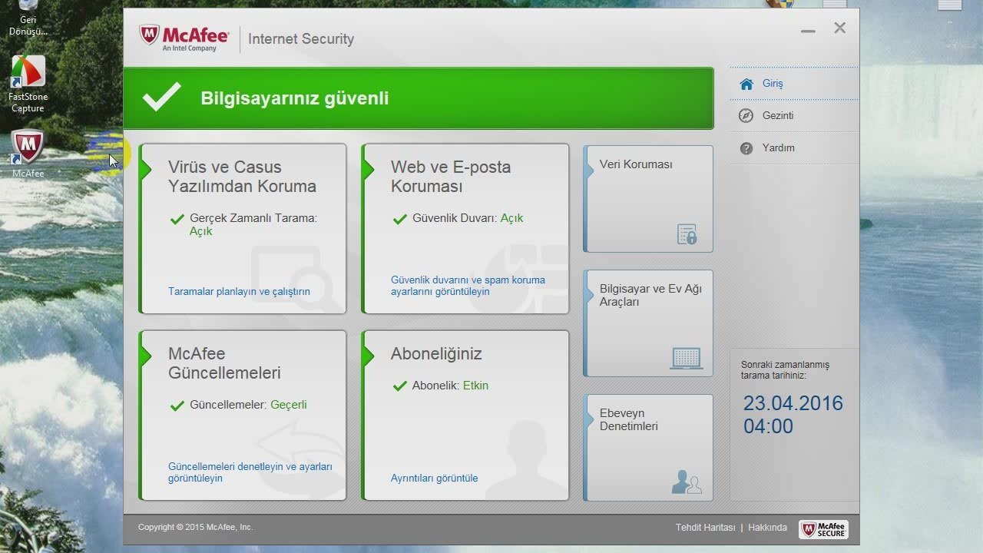Expand the Web ve E-posta Koruması arrow

coord(368,170)
